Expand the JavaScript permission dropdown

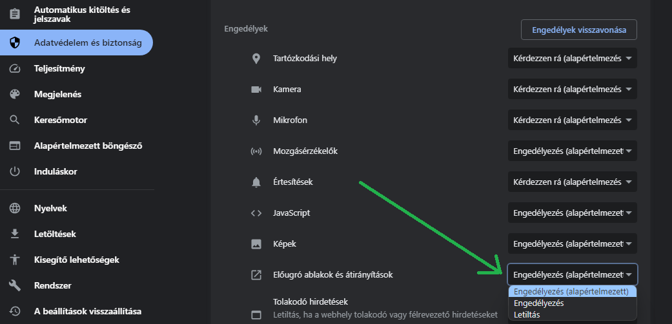572,213
